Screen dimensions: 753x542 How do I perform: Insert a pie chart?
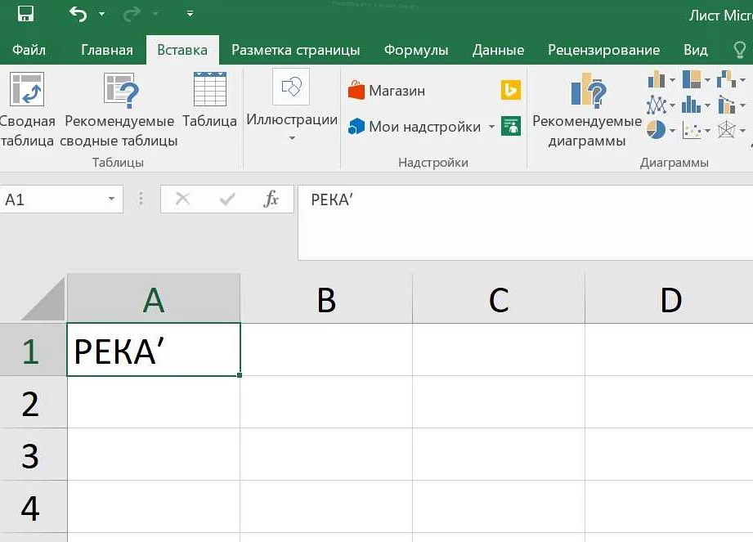click(656, 129)
